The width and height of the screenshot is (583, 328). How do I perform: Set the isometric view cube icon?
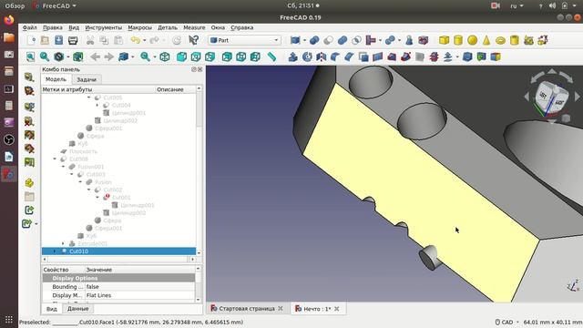pos(165,56)
